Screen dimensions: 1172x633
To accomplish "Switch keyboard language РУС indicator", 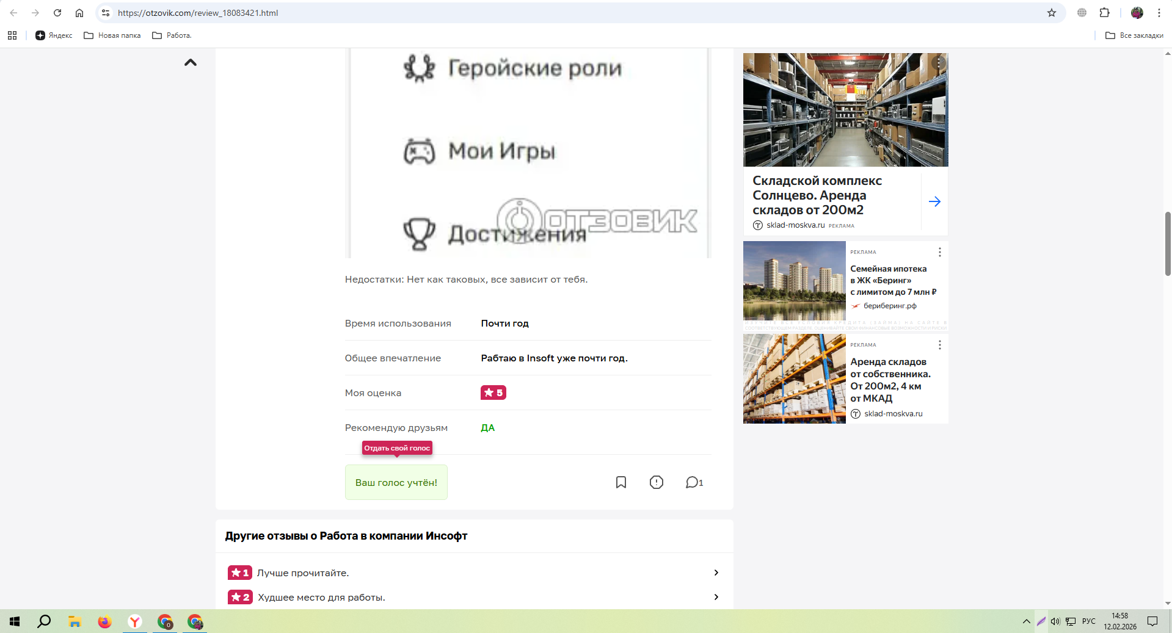I will click(x=1089, y=621).
